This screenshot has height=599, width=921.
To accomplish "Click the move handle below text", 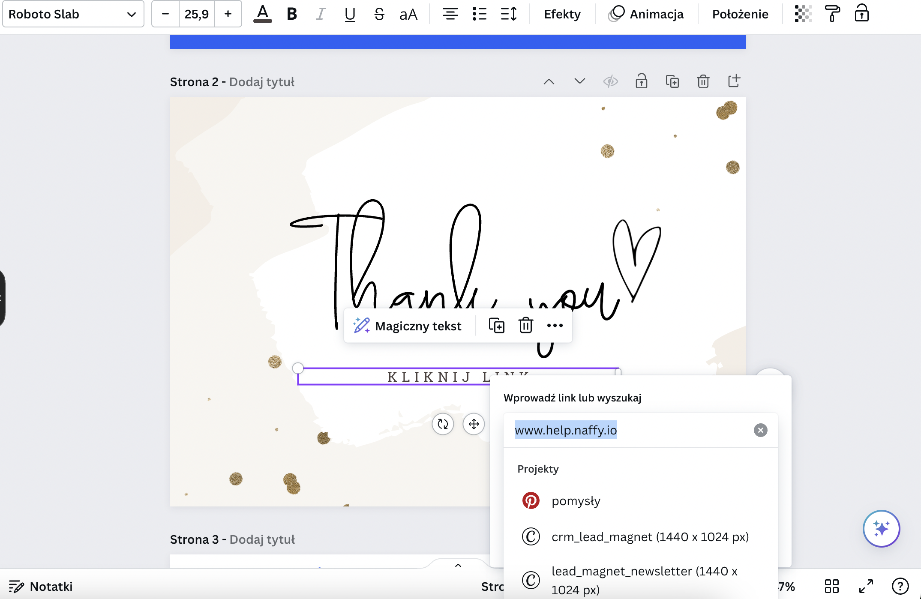I will 474,424.
